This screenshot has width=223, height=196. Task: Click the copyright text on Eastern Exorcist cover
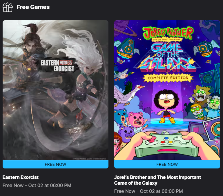tap(89, 159)
